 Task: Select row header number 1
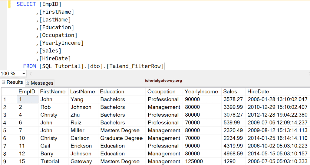point(9,99)
